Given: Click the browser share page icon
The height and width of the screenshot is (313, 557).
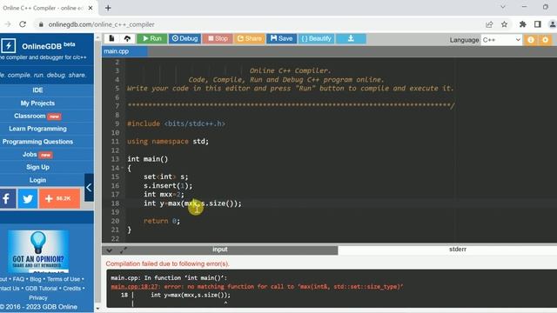Looking at the screenshot, I should (489, 24).
